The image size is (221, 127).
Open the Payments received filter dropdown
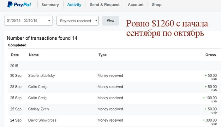(77, 21)
